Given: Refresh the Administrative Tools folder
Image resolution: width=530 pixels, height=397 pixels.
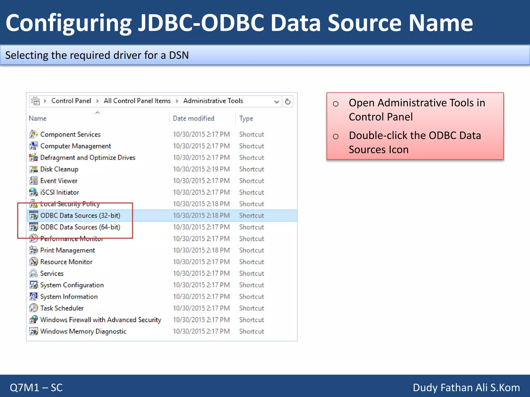Looking at the screenshot, I should (x=288, y=102).
